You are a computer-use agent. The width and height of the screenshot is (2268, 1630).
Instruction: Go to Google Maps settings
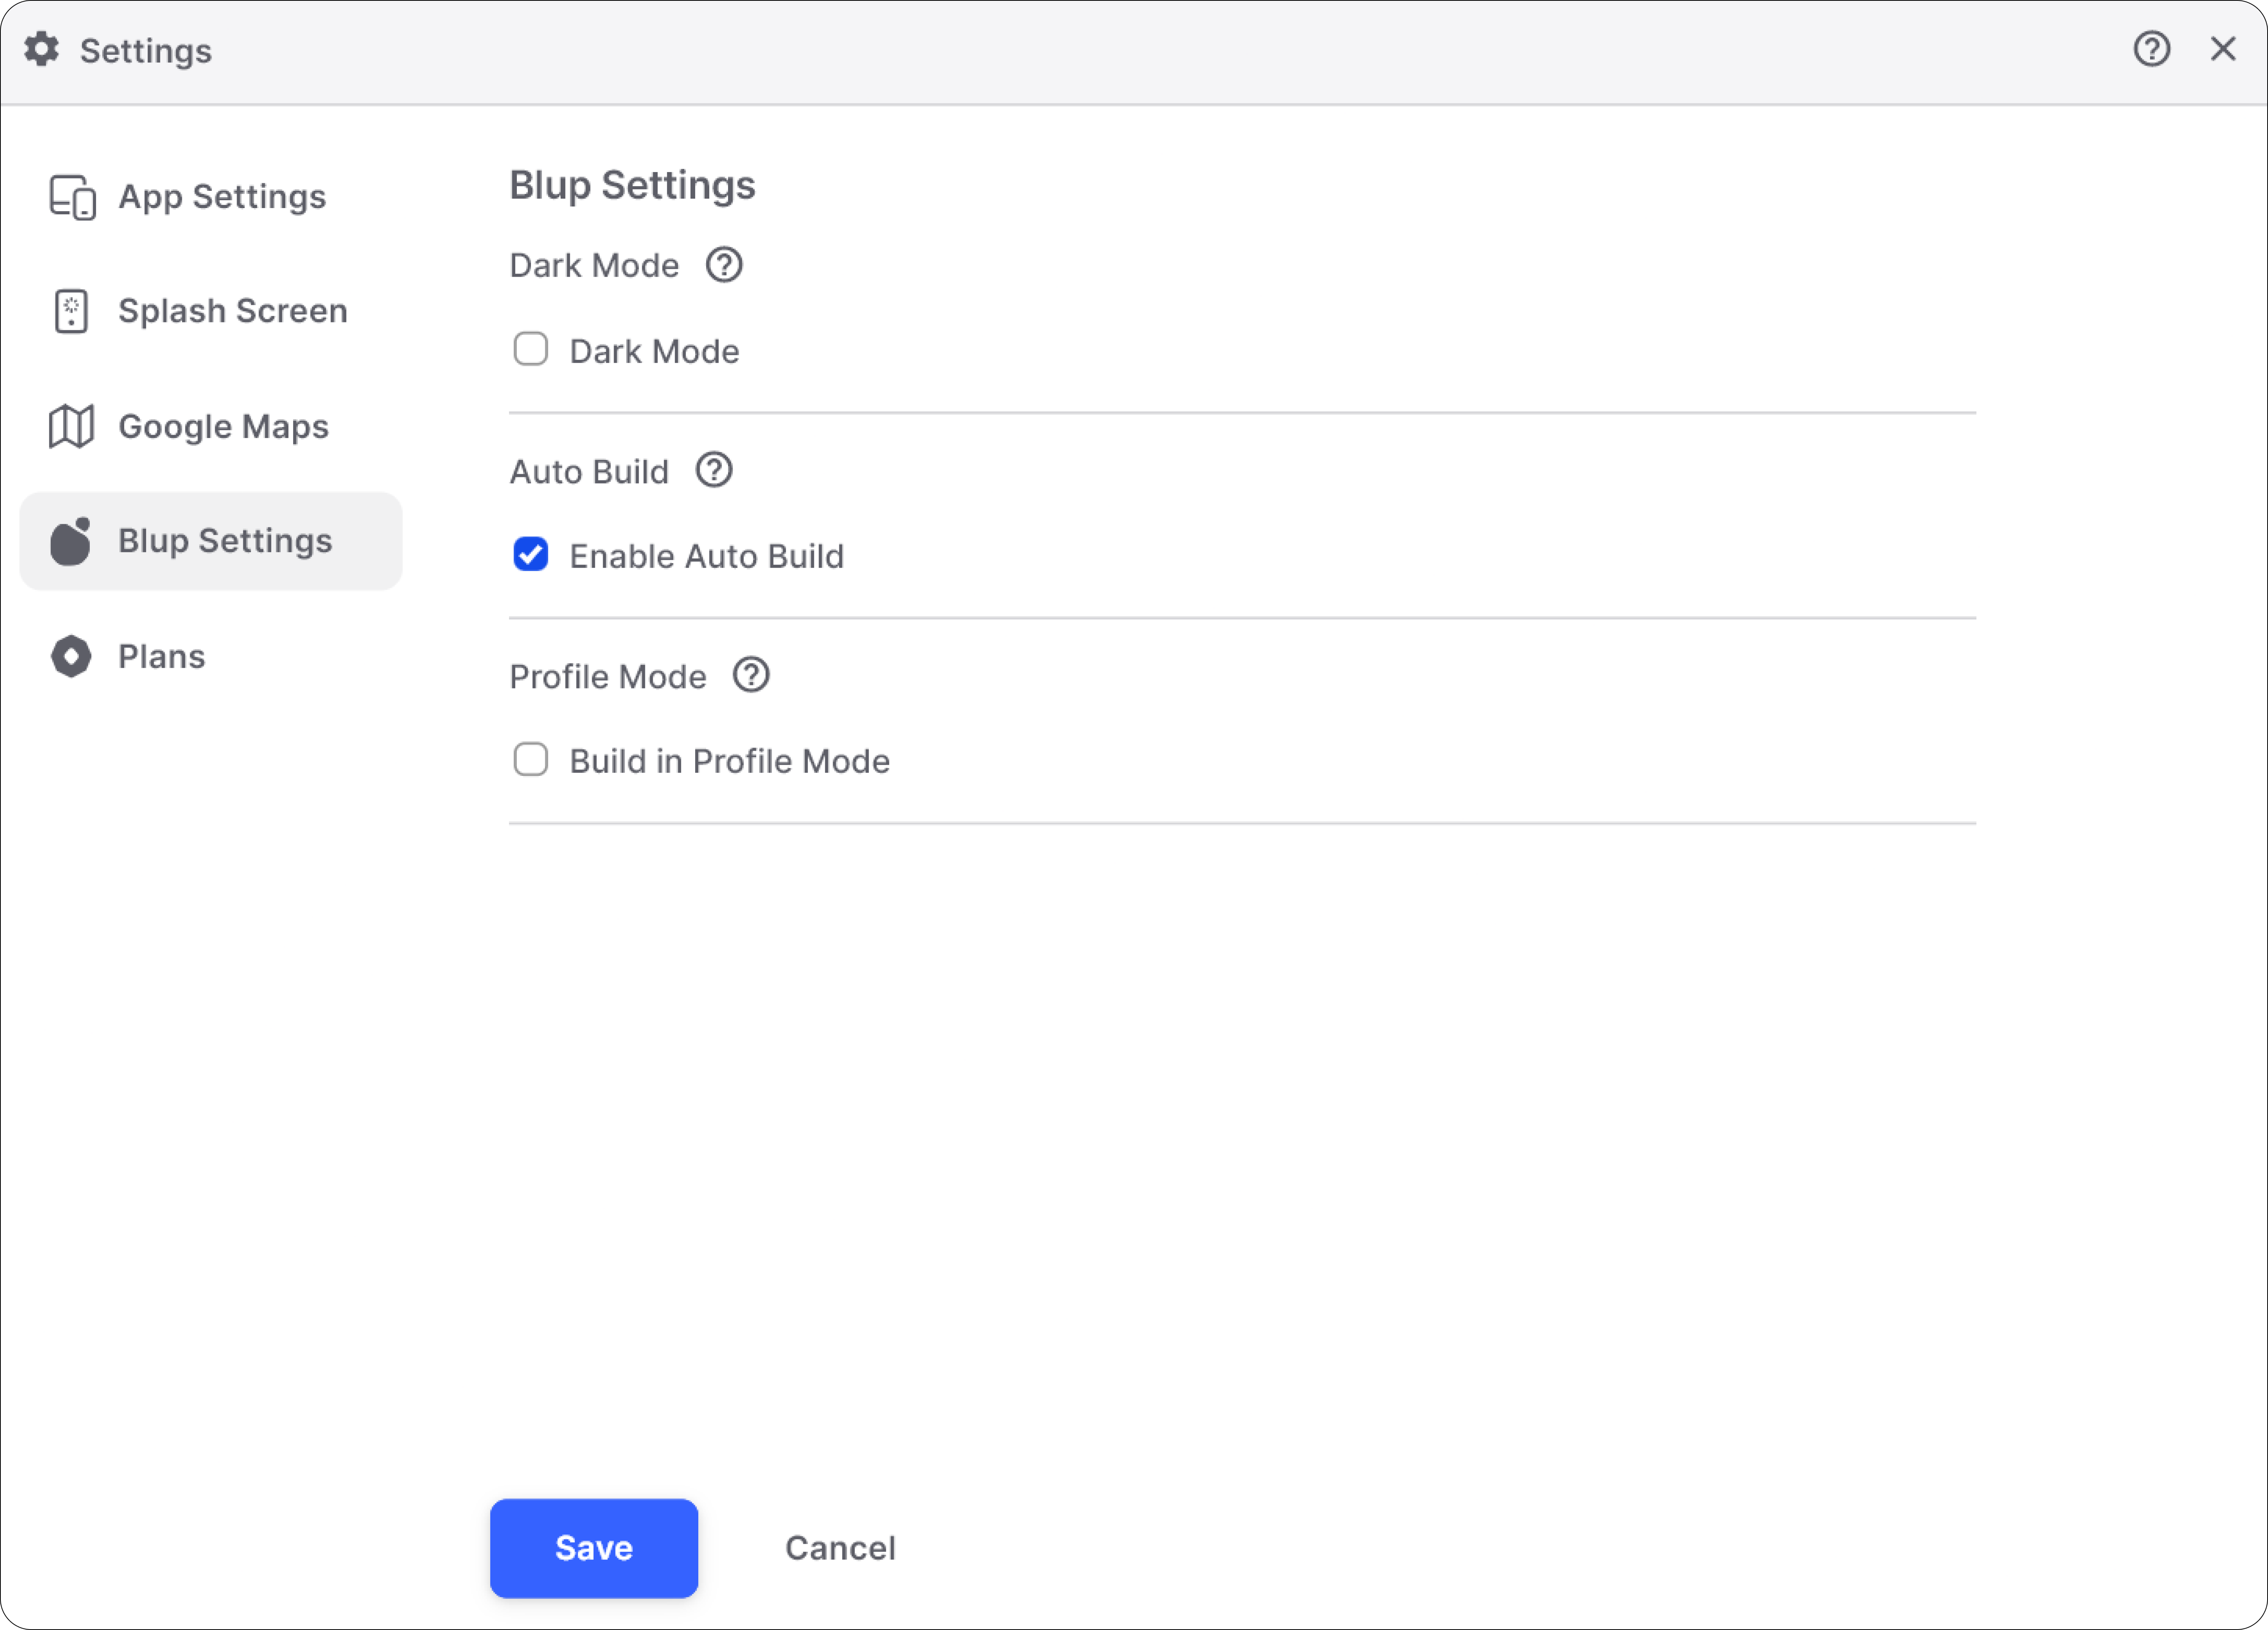point(223,427)
